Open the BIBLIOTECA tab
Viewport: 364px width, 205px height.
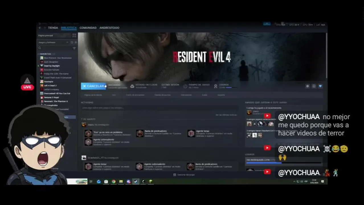pyautogui.click(x=69, y=28)
